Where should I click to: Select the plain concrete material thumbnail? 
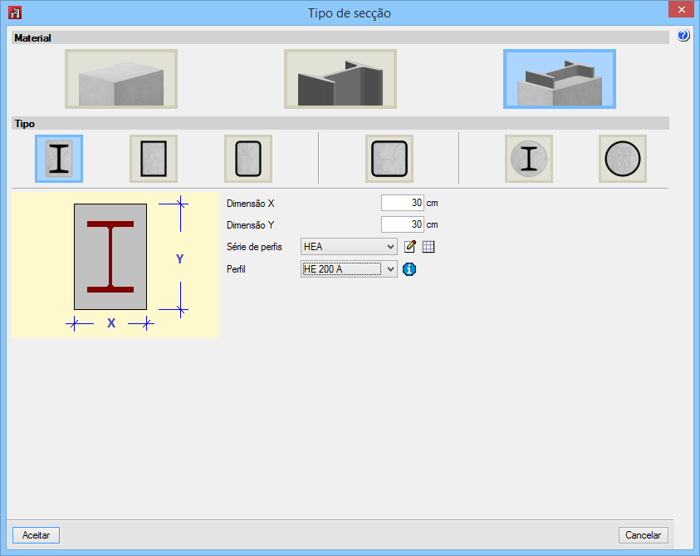[x=121, y=79]
